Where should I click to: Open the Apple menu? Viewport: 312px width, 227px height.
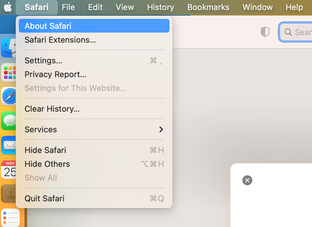(x=8, y=7)
